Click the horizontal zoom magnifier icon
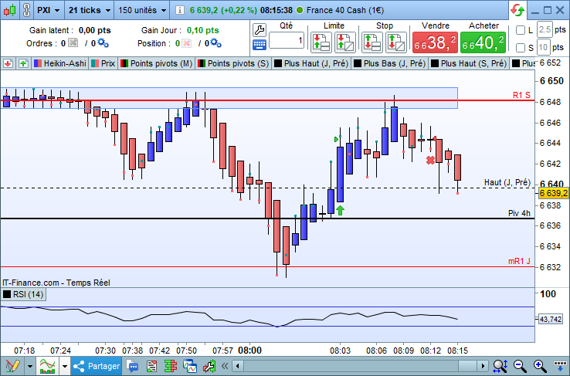Image resolution: width=570 pixels, height=376 pixels. pyautogui.click(x=500, y=366)
